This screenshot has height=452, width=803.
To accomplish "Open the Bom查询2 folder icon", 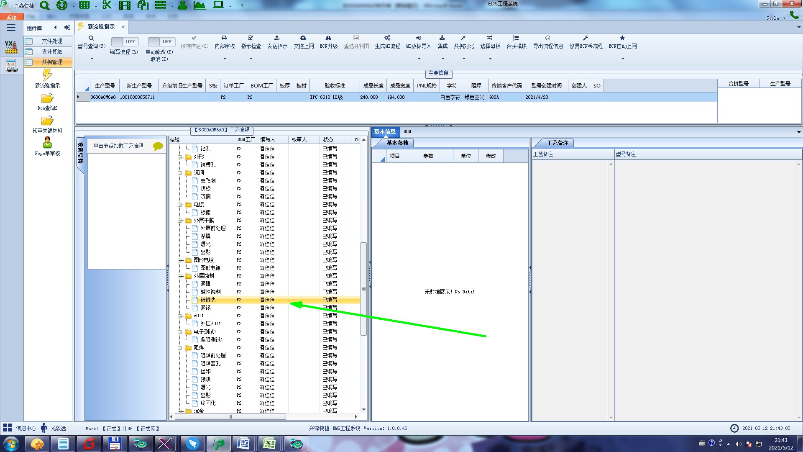I will pyautogui.click(x=47, y=99).
